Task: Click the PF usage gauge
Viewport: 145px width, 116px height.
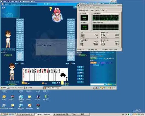Action: [x=84, y=27]
